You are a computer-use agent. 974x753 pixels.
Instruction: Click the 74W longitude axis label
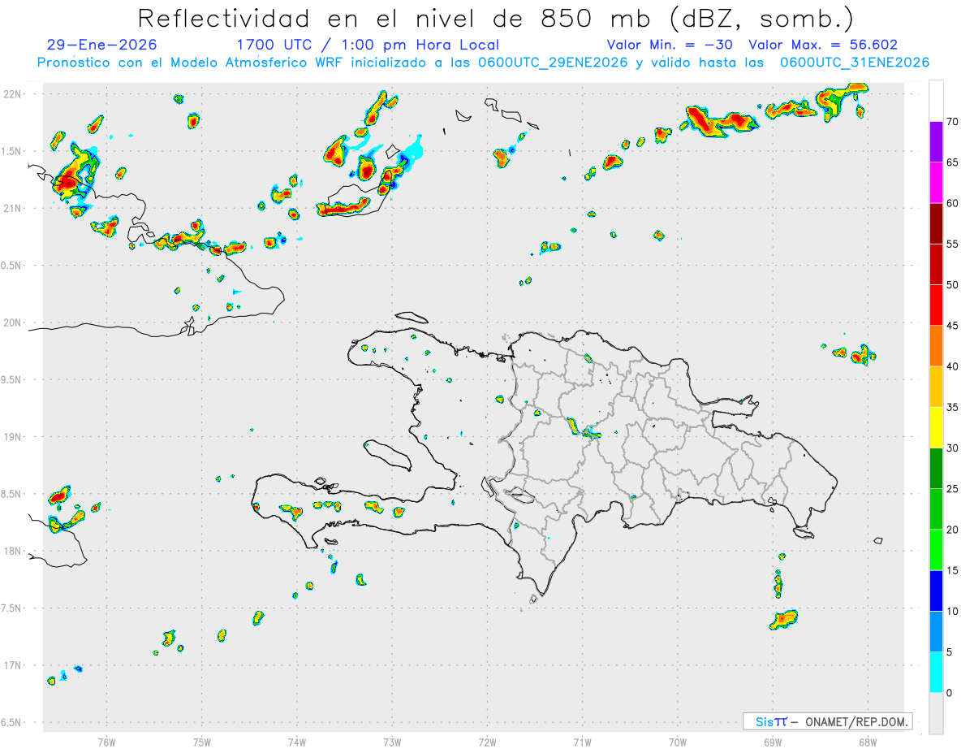point(296,742)
